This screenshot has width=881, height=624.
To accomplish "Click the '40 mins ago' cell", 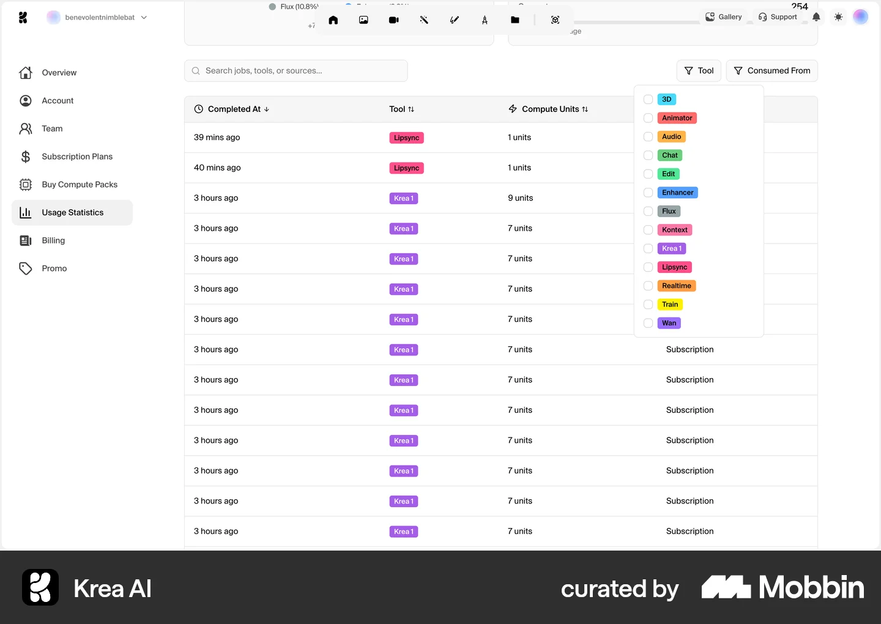I will [x=217, y=168].
